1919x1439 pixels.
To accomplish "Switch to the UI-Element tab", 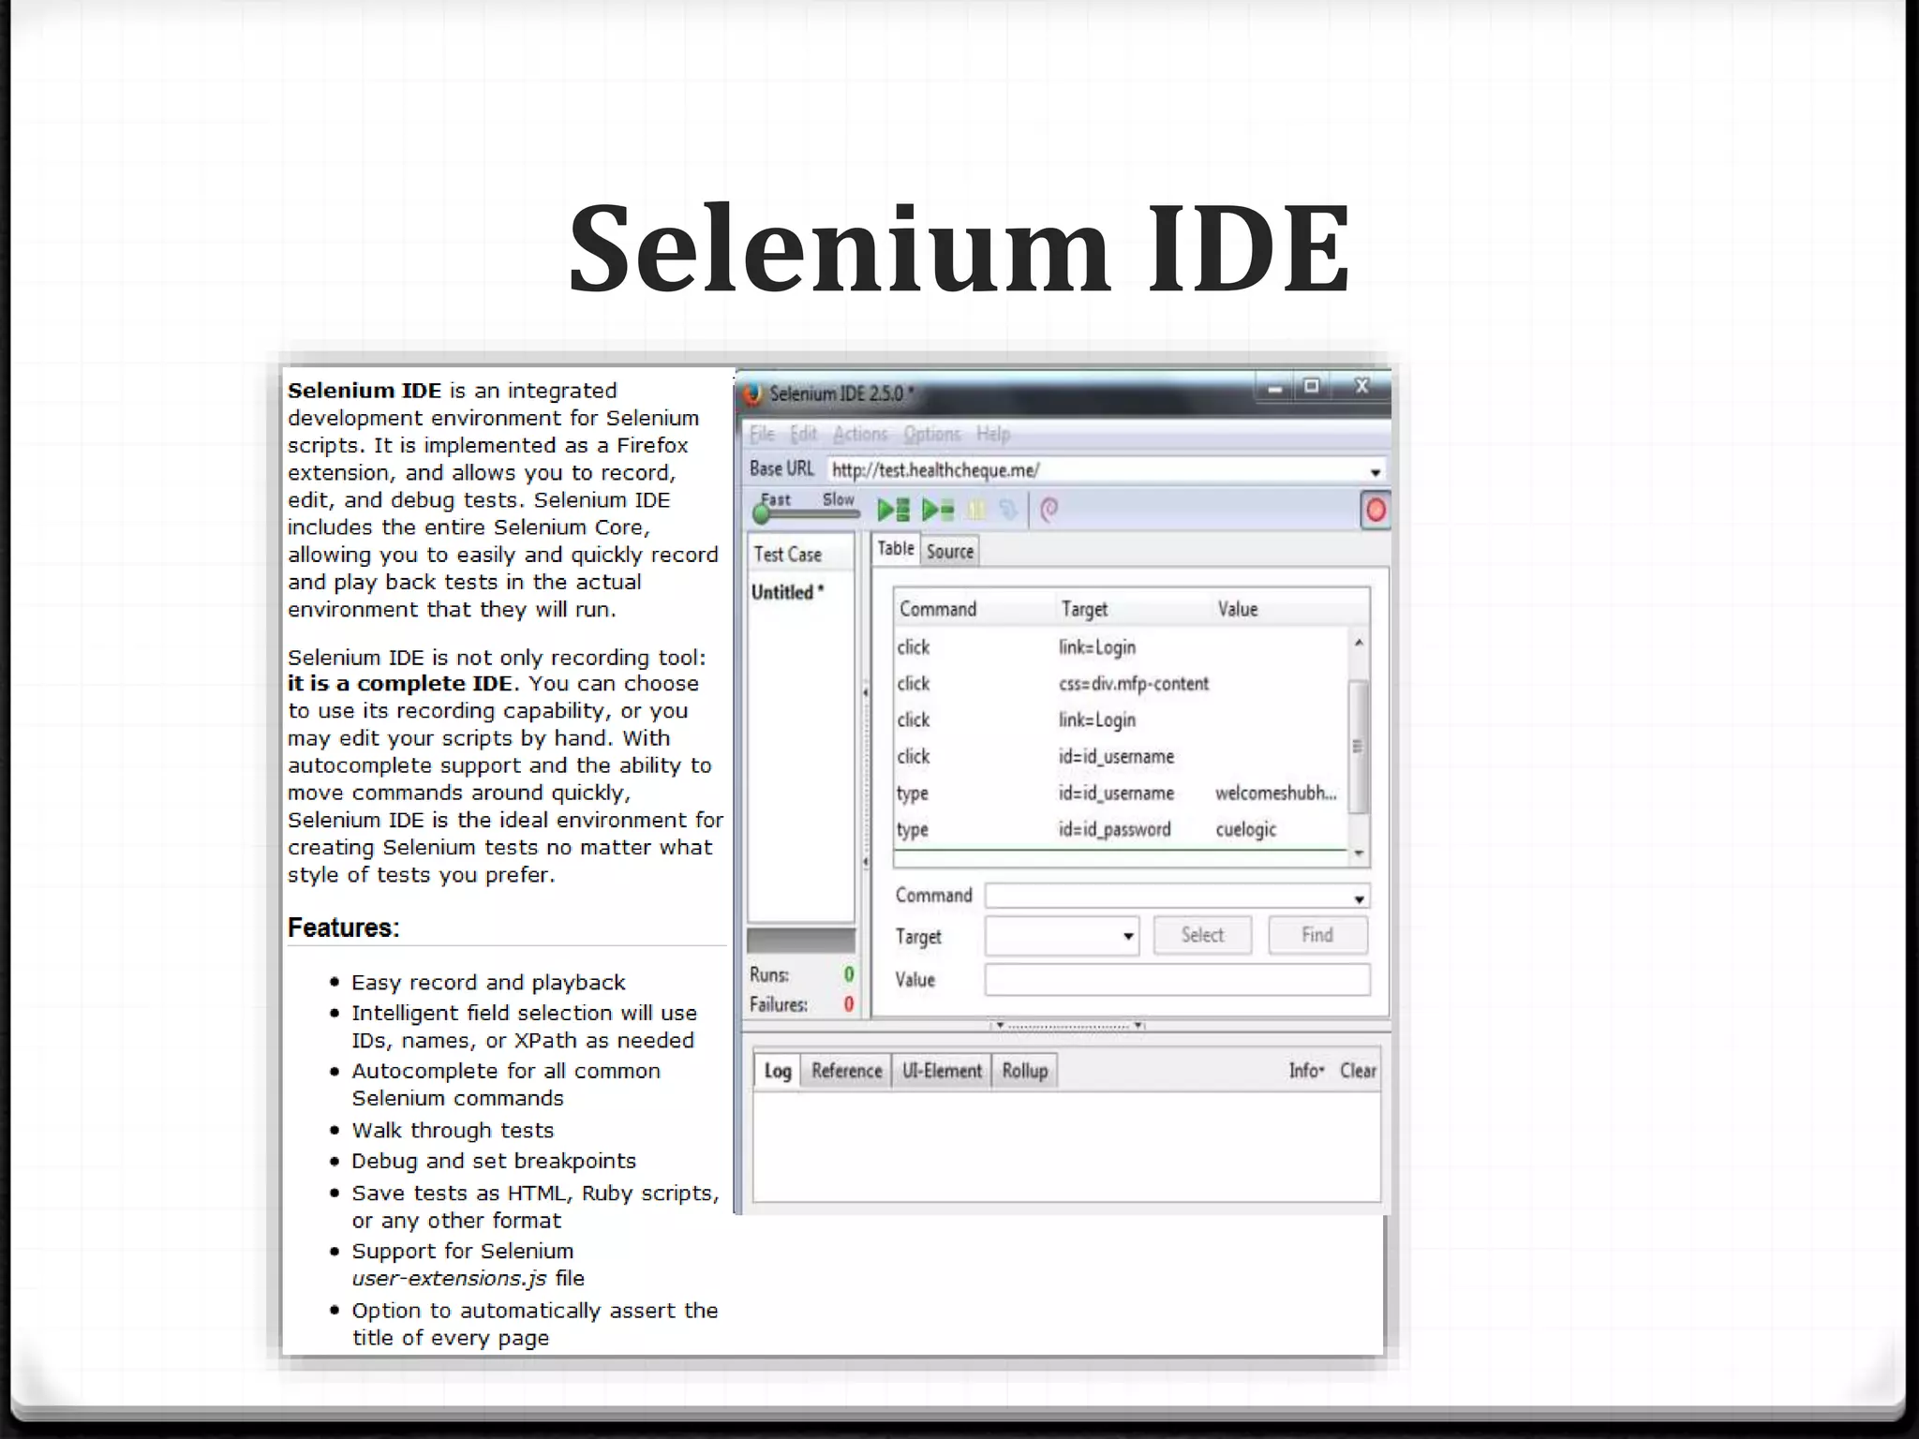I will [942, 1071].
